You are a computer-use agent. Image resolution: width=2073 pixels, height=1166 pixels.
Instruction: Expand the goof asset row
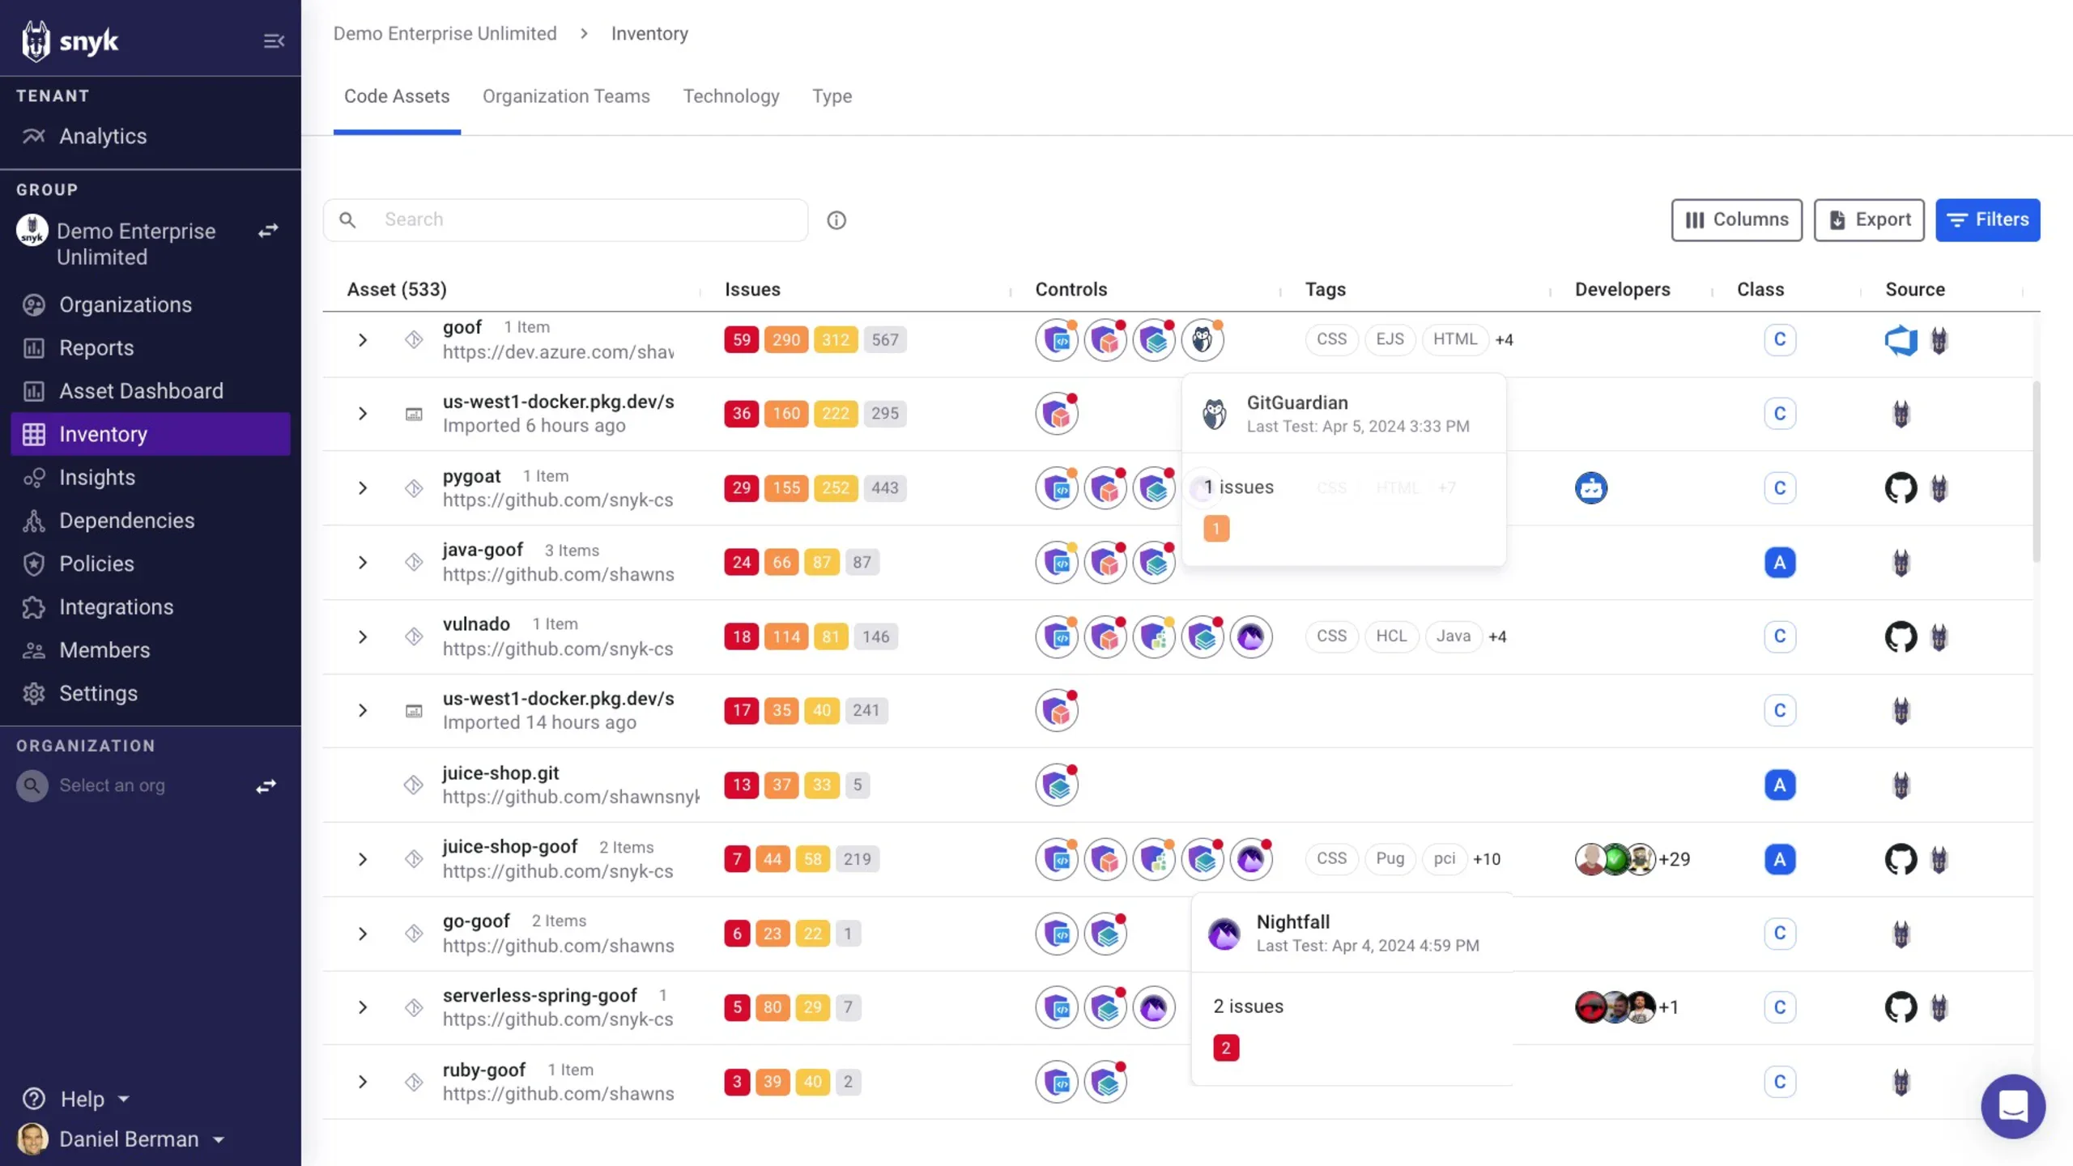(363, 340)
